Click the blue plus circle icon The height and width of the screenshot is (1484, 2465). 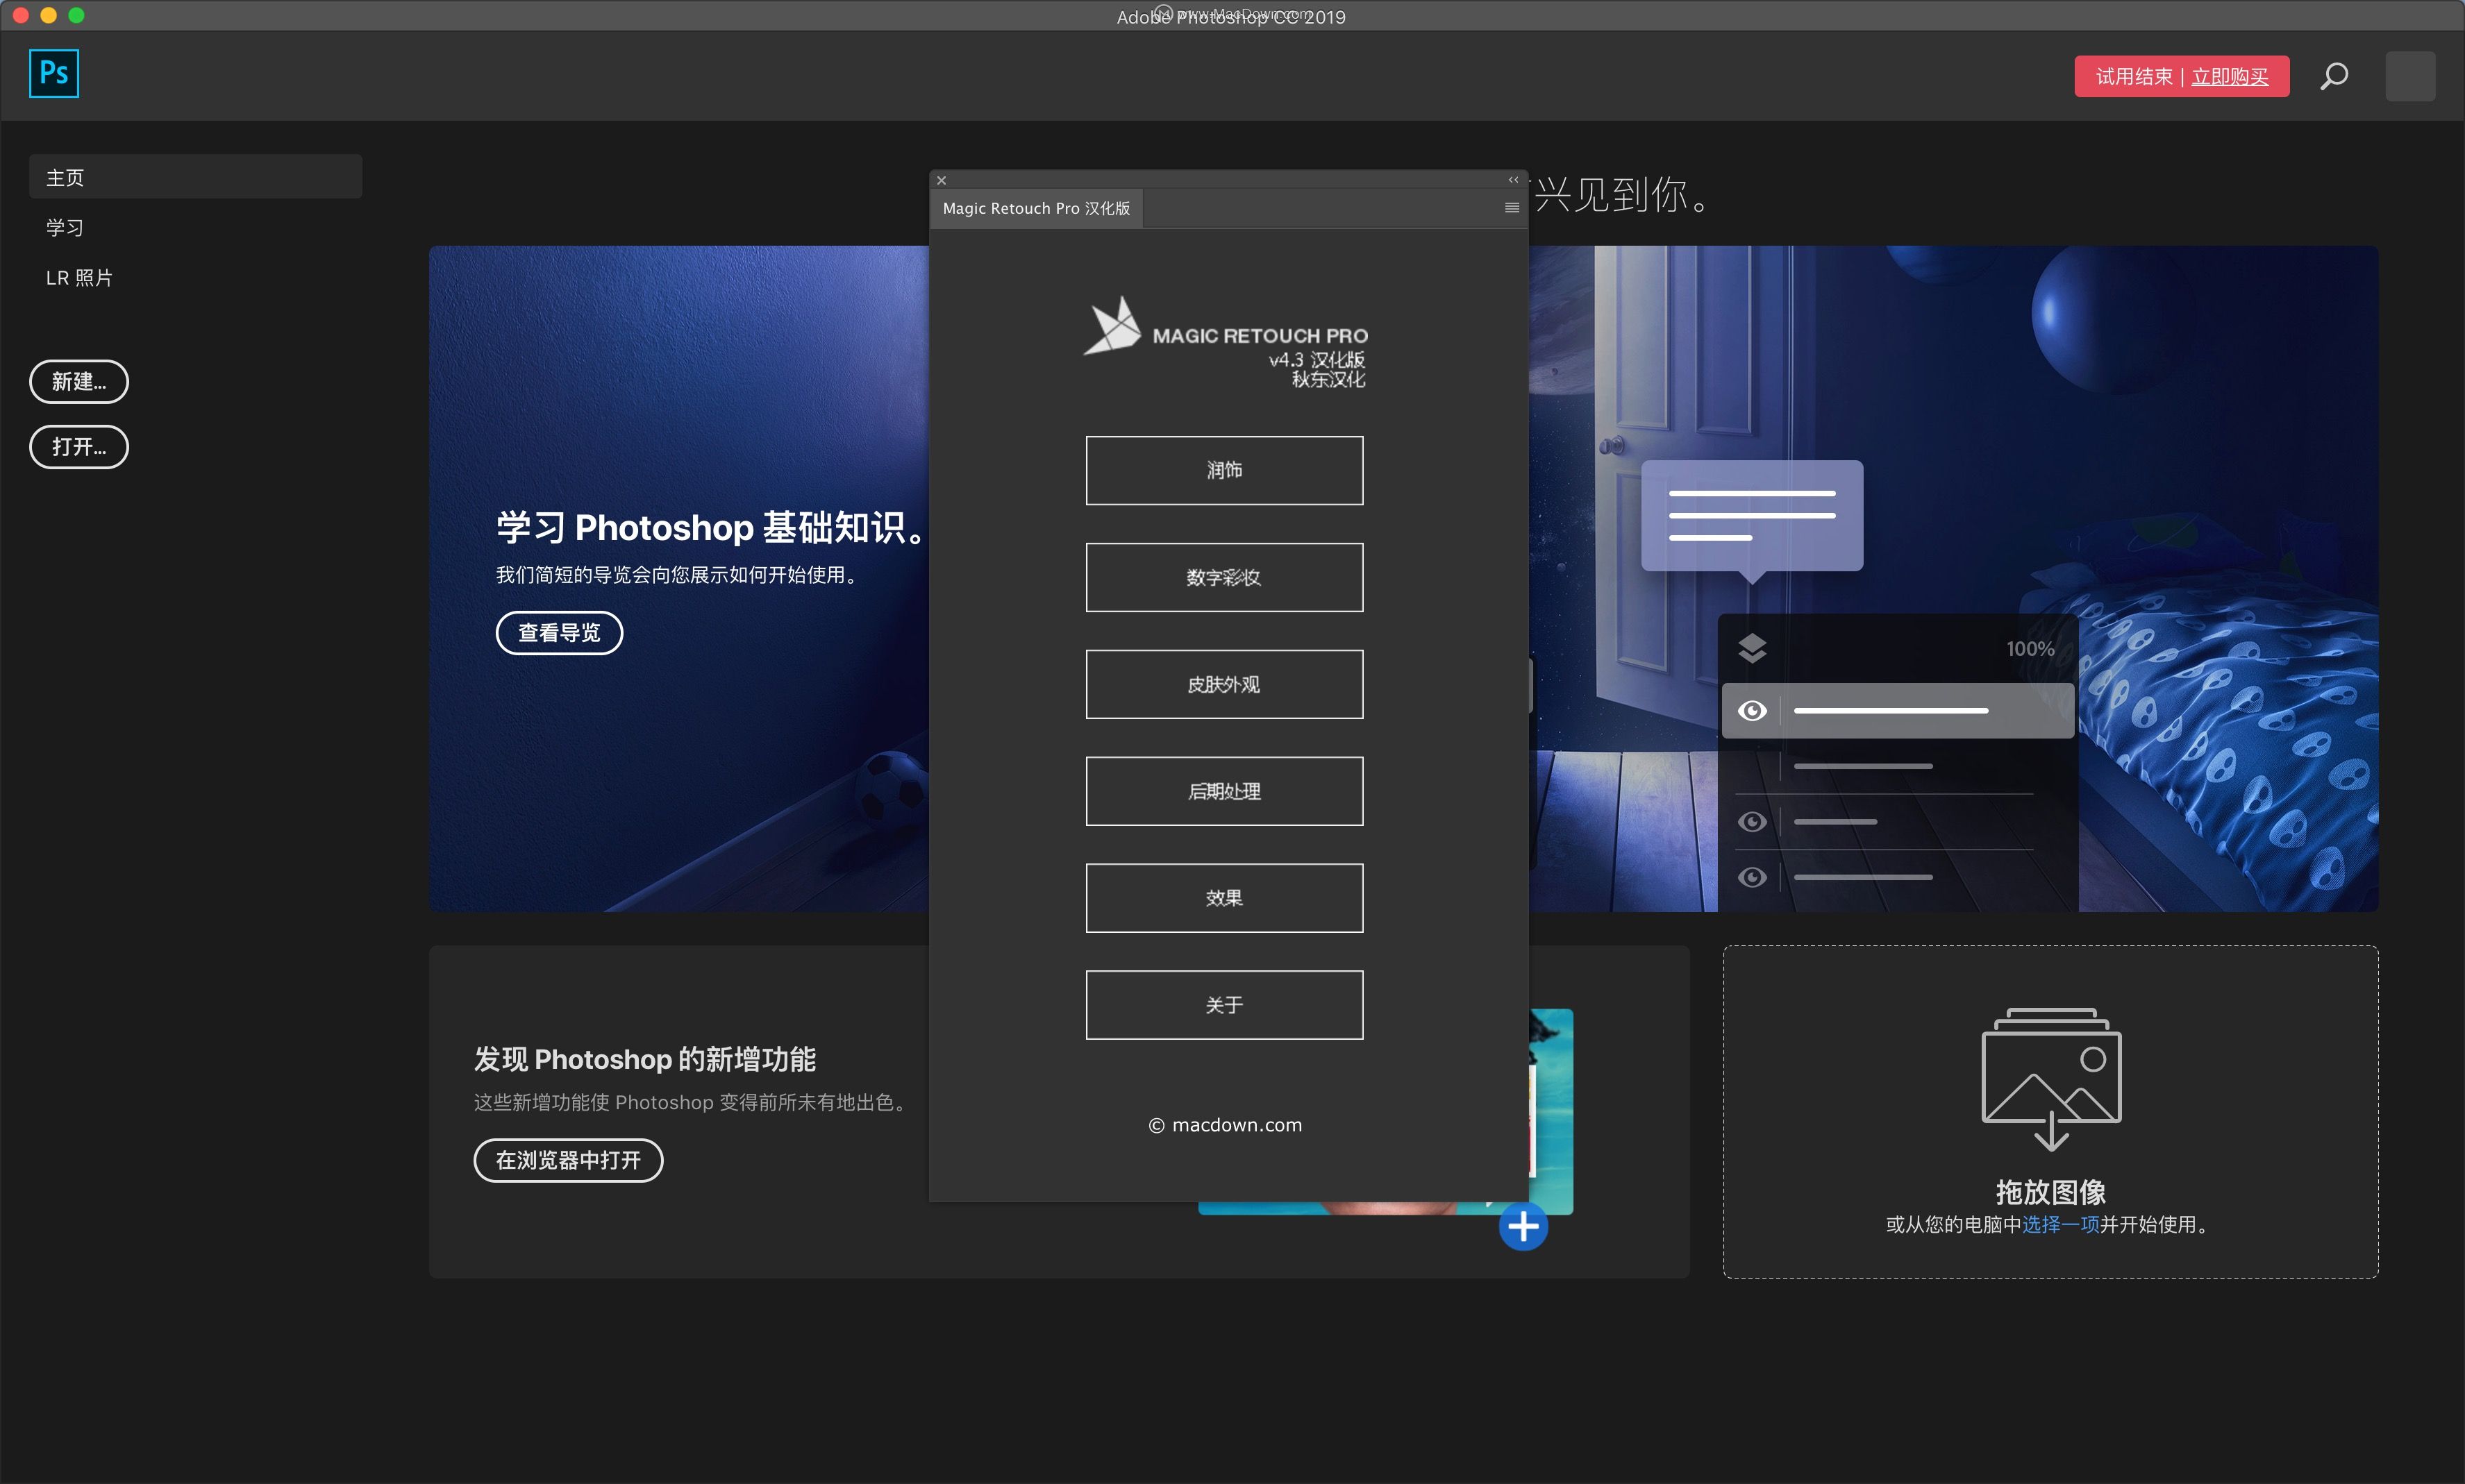pos(1523,1226)
